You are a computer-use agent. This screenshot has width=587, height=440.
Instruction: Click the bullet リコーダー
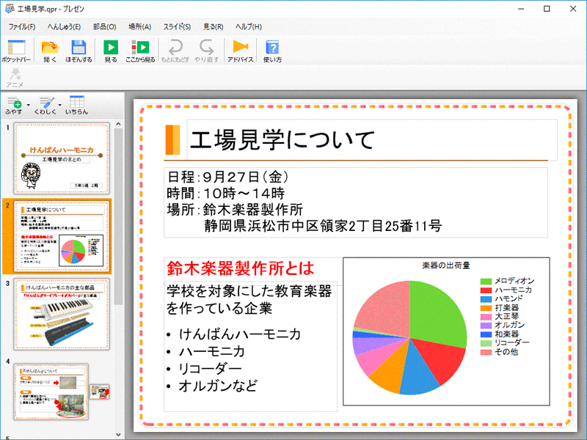pos(210,369)
